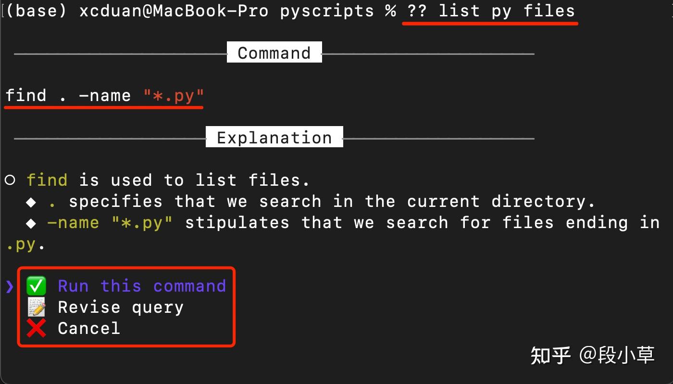Click the circle bullet before find explanation

tap(10, 179)
